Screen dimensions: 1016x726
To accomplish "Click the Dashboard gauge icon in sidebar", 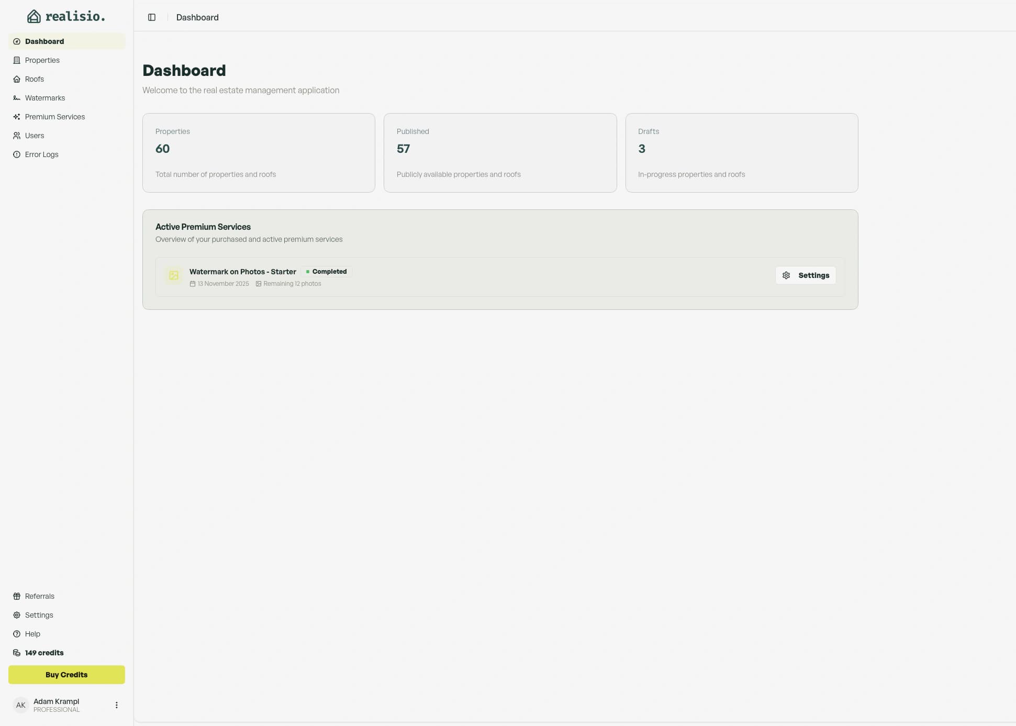I will (17, 41).
